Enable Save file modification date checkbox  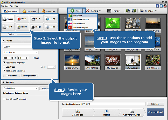pos(4,99)
